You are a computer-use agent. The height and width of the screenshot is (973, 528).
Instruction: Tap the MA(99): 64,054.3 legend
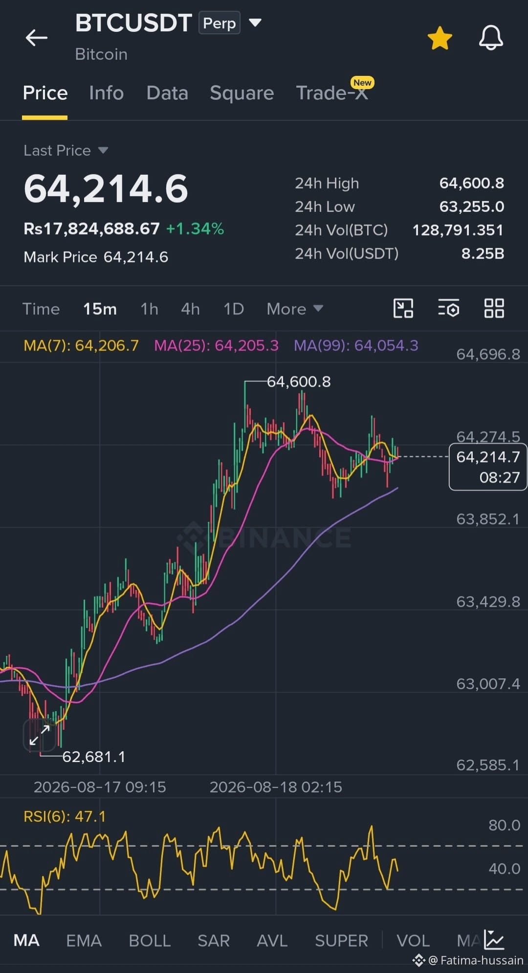[x=356, y=346]
